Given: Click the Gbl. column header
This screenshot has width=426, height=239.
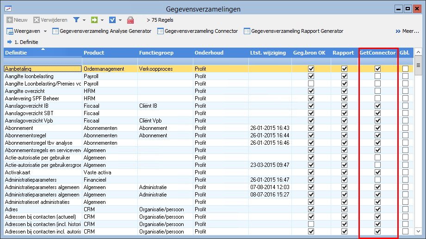Looking at the screenshot, I should coord(405,53).
